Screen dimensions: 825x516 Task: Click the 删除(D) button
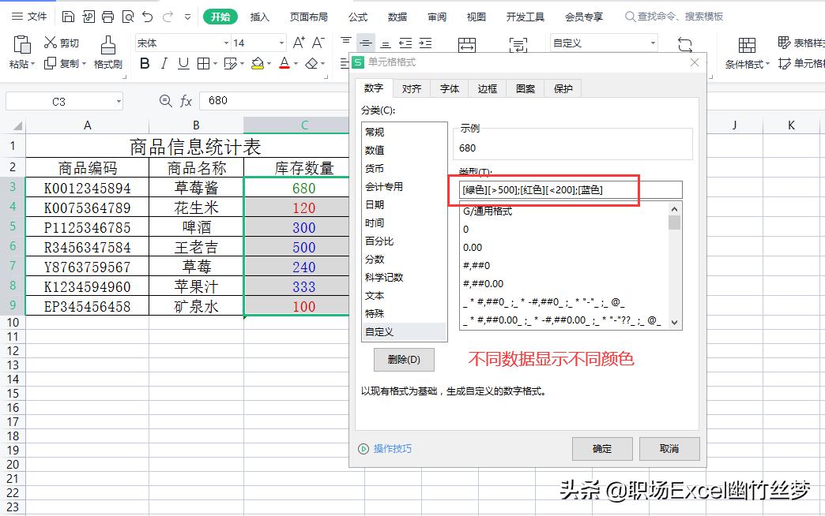click(403, 360)
